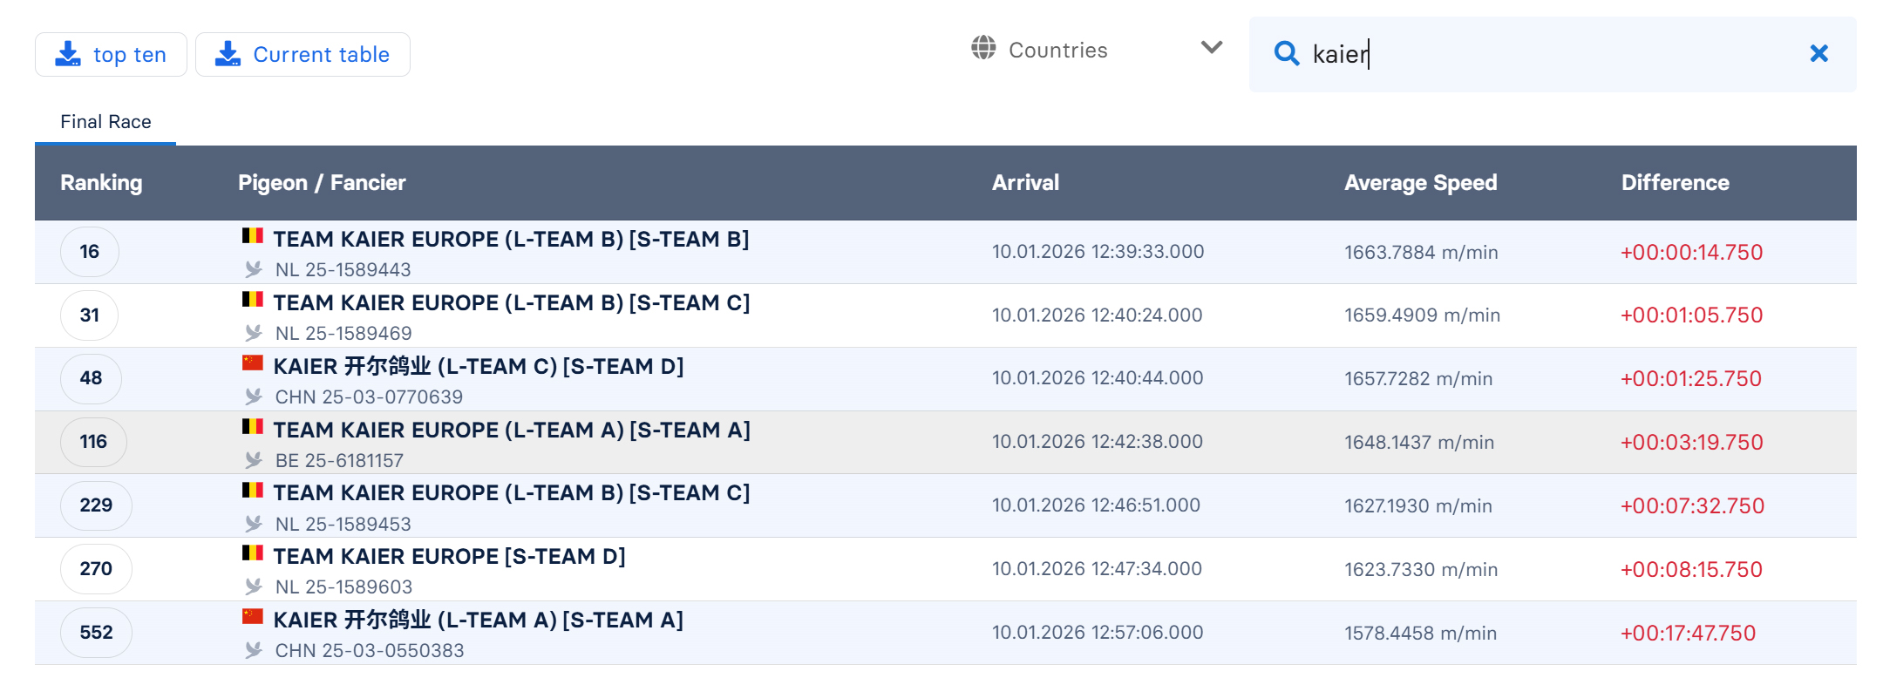This screenshot has width=1883, height=678.
Task: Click the magnifying glass search icon
Action: click(x=1286, y=54)
